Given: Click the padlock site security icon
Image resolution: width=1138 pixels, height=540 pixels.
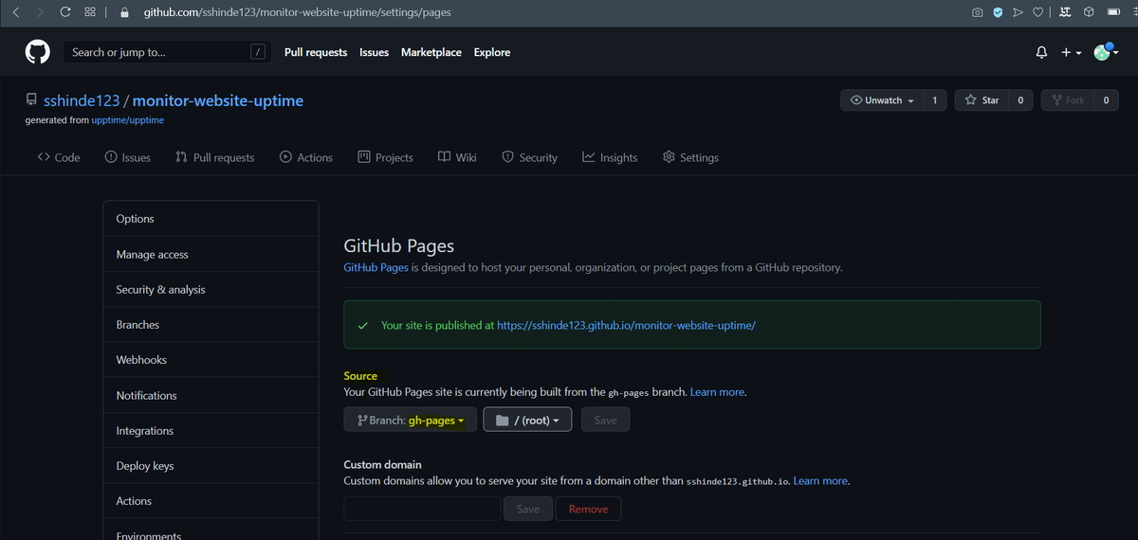Looking at the screenshot, I should tap(124, 12).
